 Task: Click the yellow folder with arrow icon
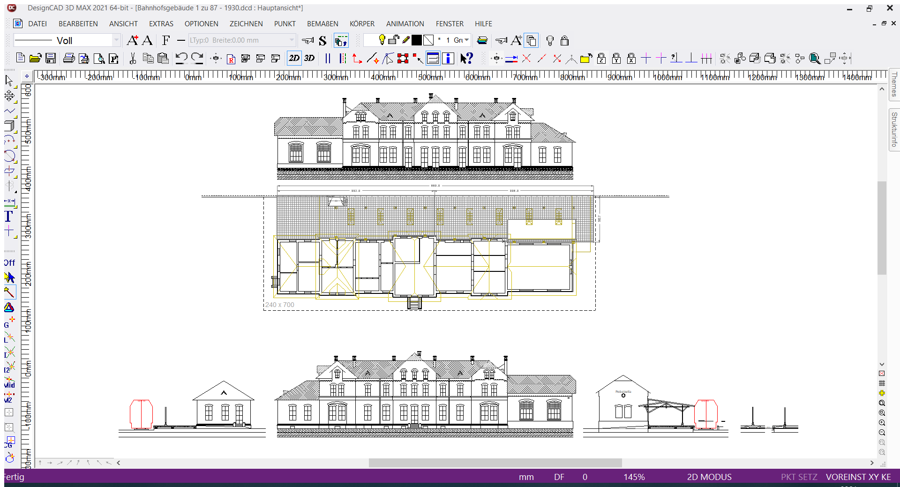point(585,58)
